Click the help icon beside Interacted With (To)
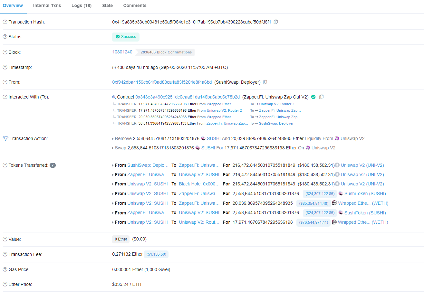The width and height of the screenshot is (424, 292). 5,97
